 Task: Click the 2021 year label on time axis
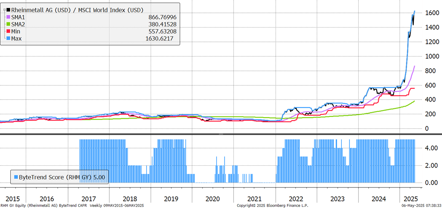(x=254, y=199)
